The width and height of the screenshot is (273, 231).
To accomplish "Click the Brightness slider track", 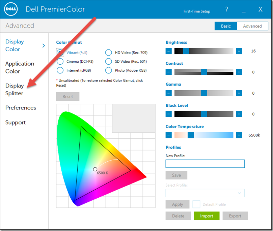I will [204, 51].
